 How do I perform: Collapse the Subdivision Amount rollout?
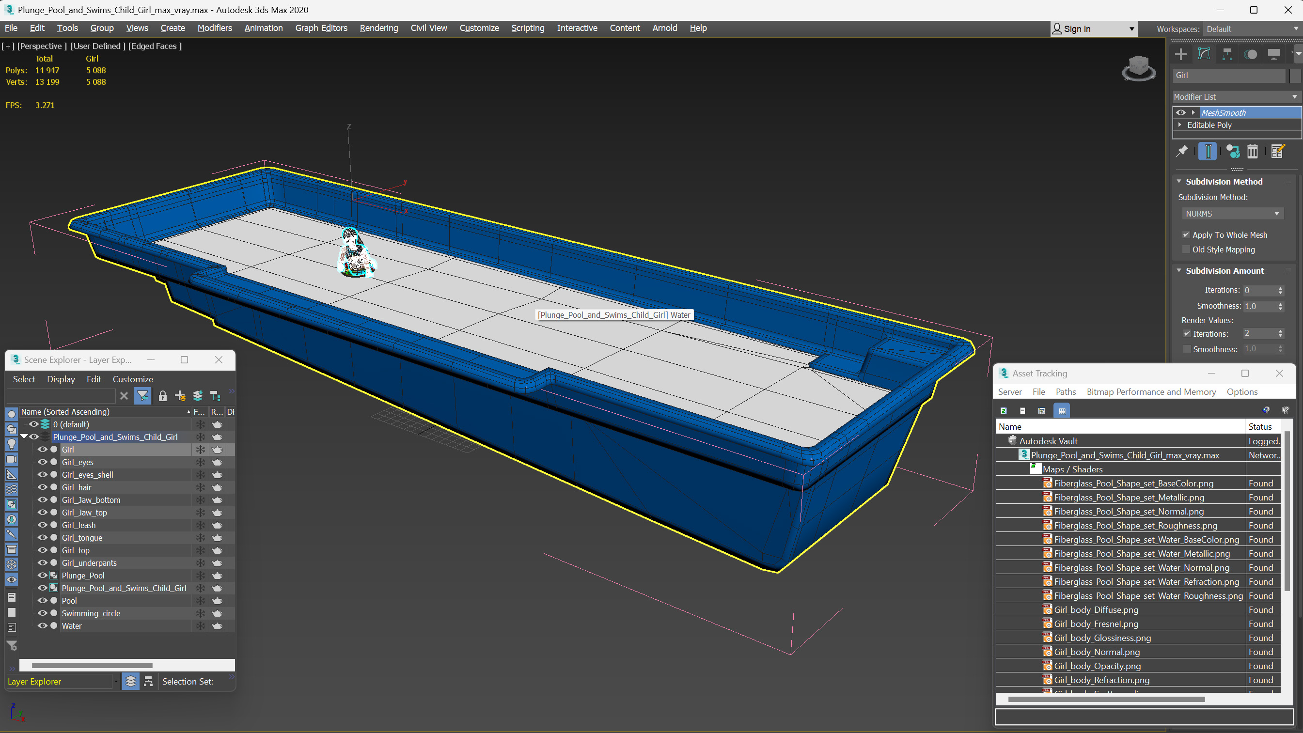(x=1179, y=270)
